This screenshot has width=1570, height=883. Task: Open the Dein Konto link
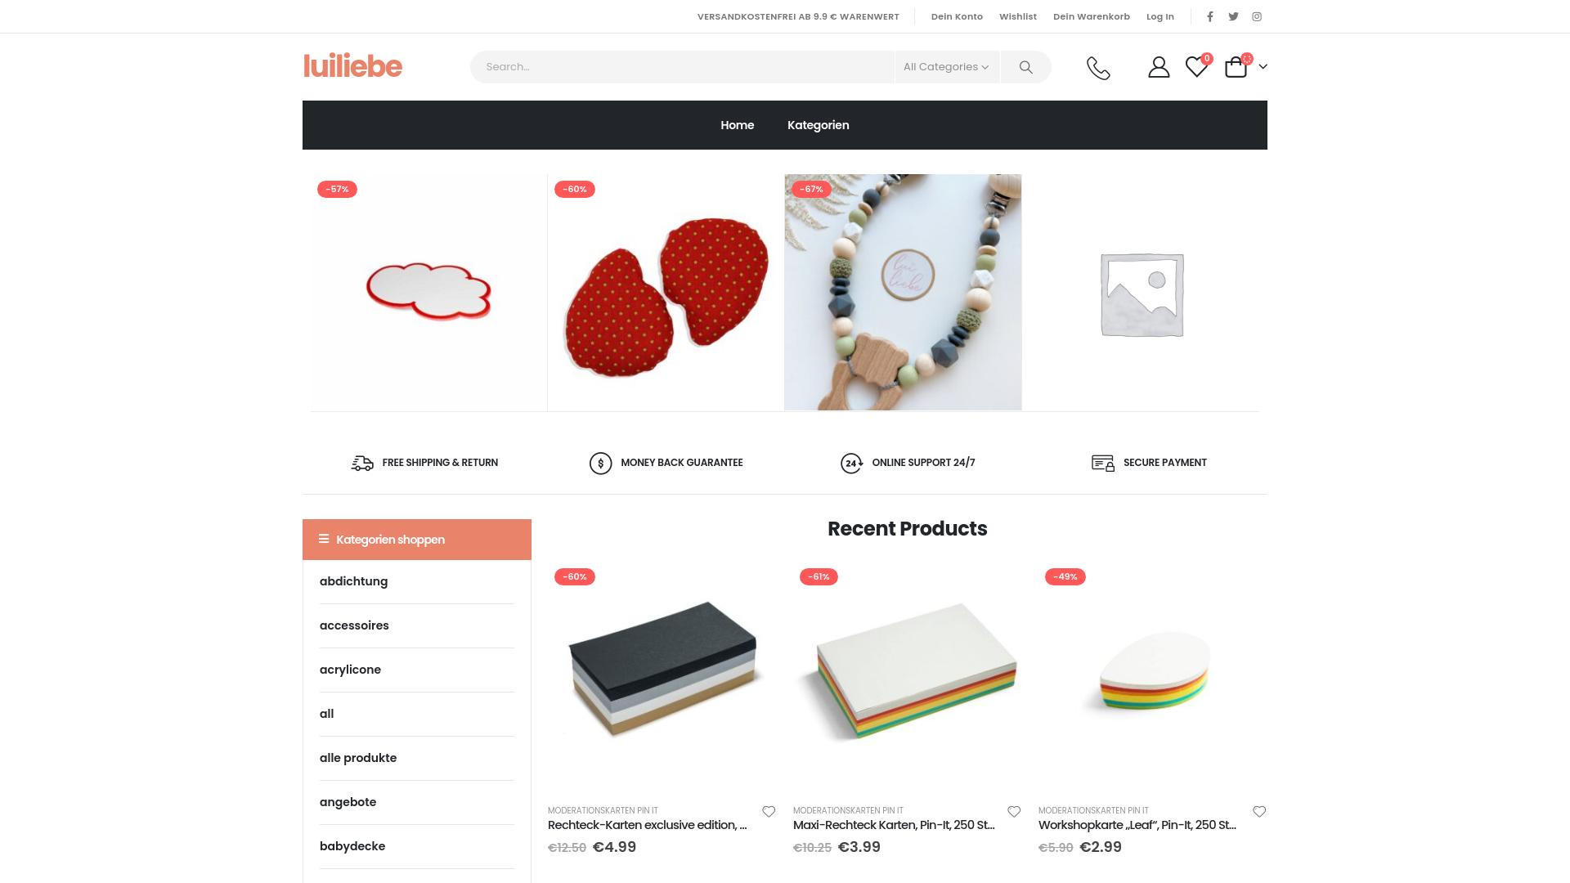pos(957,16)
